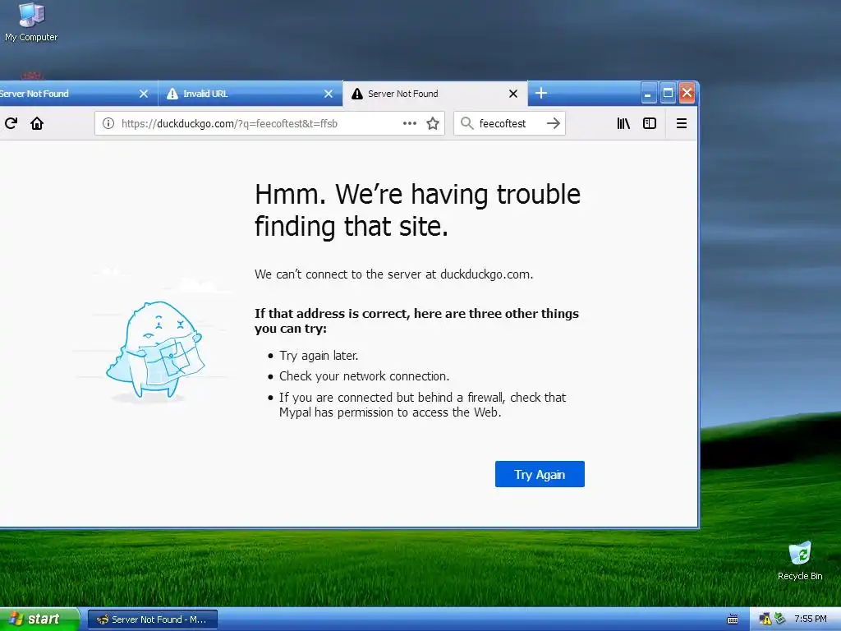The height and width of the screenshot is (631, 841).
Task: Open page actions three-dot menu
Action: click(x=410, y=123)
